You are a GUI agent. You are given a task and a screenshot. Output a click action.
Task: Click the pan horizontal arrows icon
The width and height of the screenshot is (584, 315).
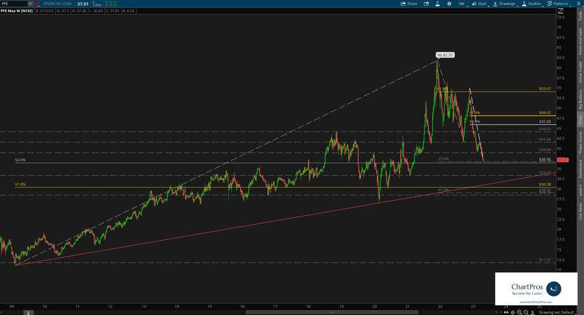click(x=506, y=312)
